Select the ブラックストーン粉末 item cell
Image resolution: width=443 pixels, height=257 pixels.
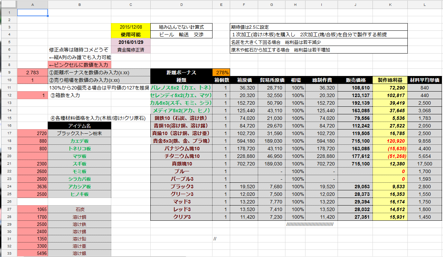tap(79, 133)
